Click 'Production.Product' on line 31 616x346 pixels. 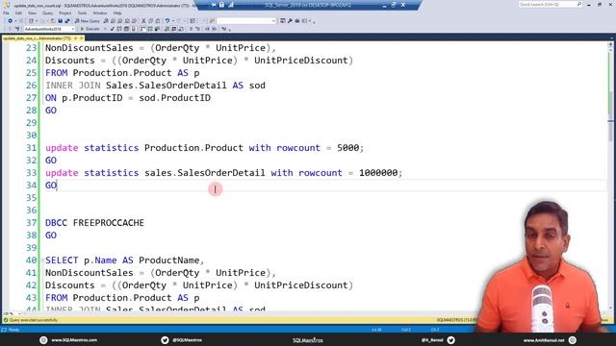point(193,148)
